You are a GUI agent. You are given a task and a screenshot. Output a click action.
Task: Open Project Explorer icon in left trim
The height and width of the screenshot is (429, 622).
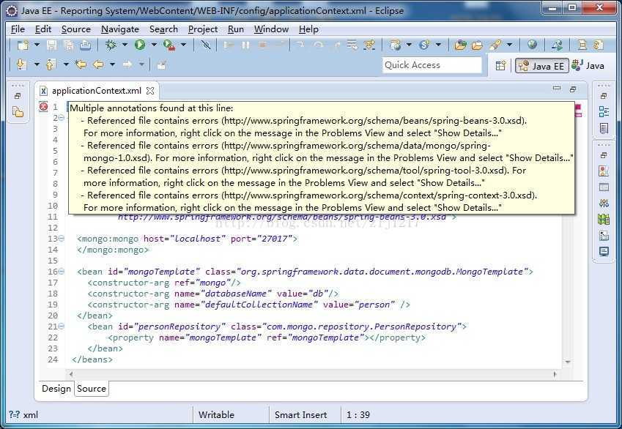coord(18,112)
